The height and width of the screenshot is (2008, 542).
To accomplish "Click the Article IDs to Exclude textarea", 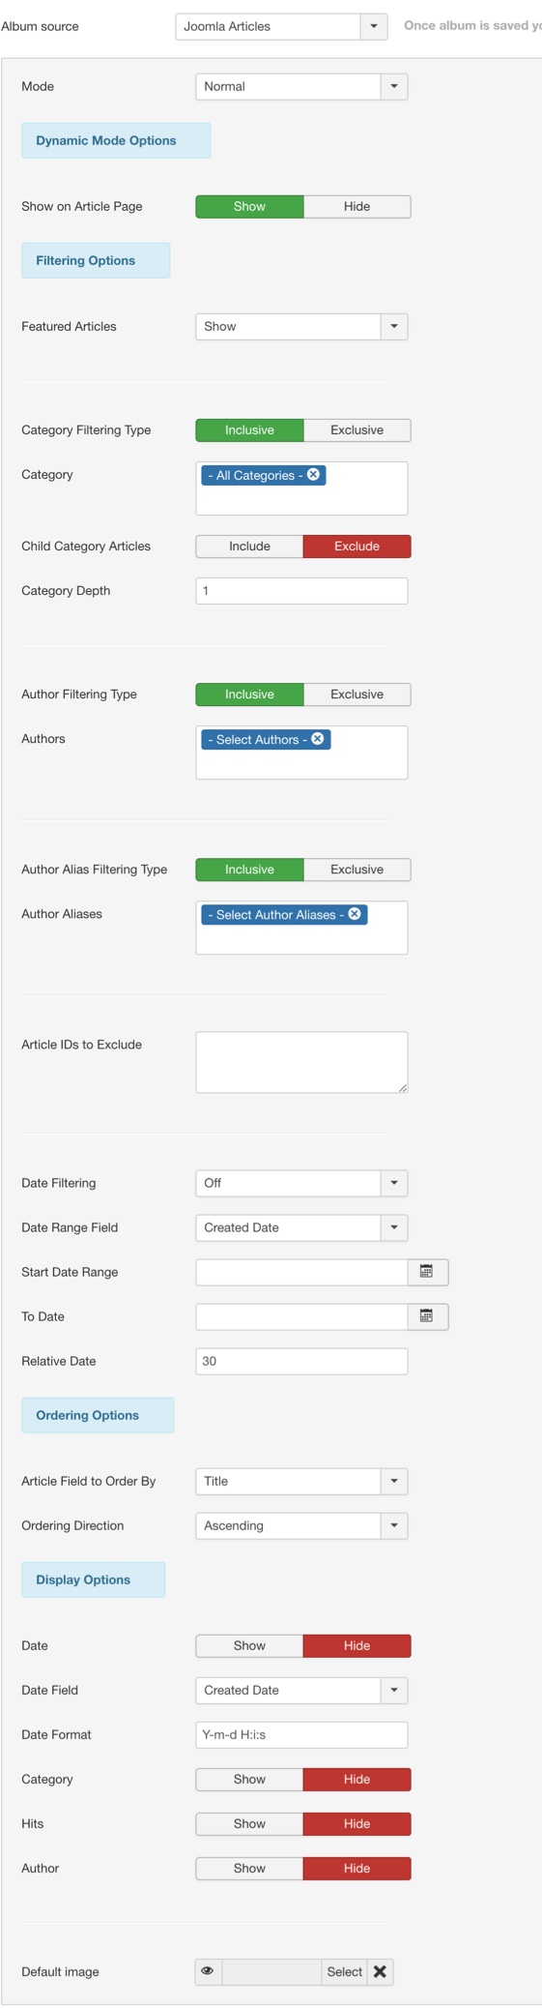I will point(301,1062).
